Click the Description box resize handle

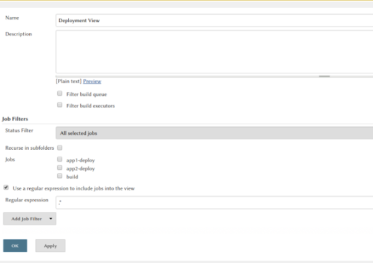[x=324, y=76]
